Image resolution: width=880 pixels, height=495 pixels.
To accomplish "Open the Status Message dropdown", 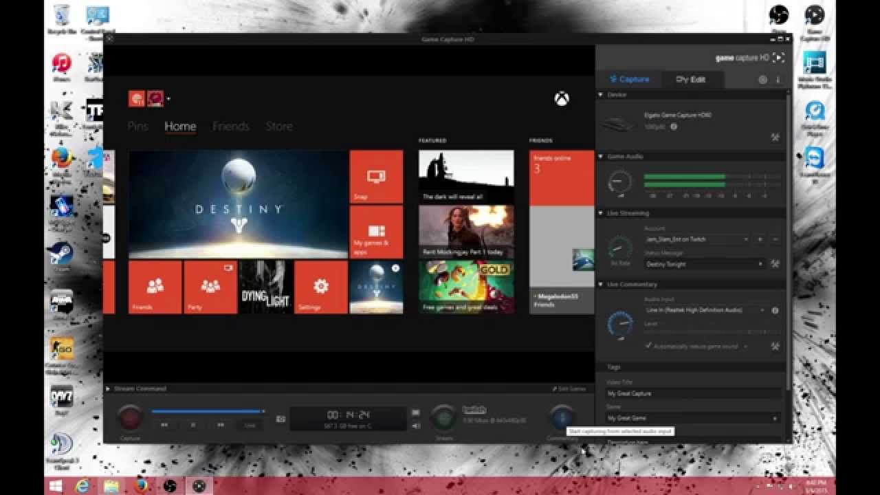I will click(x=705, y=264).
